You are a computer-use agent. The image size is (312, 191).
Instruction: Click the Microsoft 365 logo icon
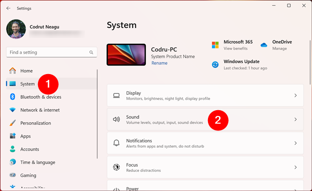point(215,45)
